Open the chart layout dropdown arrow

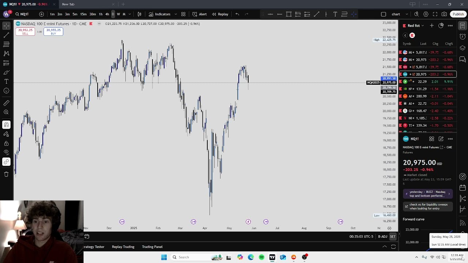407,14
